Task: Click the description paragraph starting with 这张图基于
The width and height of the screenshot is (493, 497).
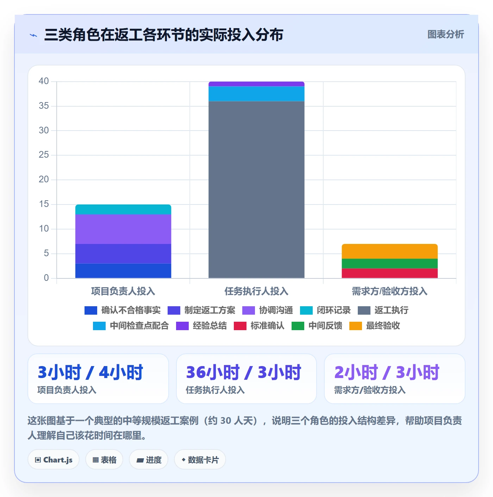Action: tap(245, 428)
